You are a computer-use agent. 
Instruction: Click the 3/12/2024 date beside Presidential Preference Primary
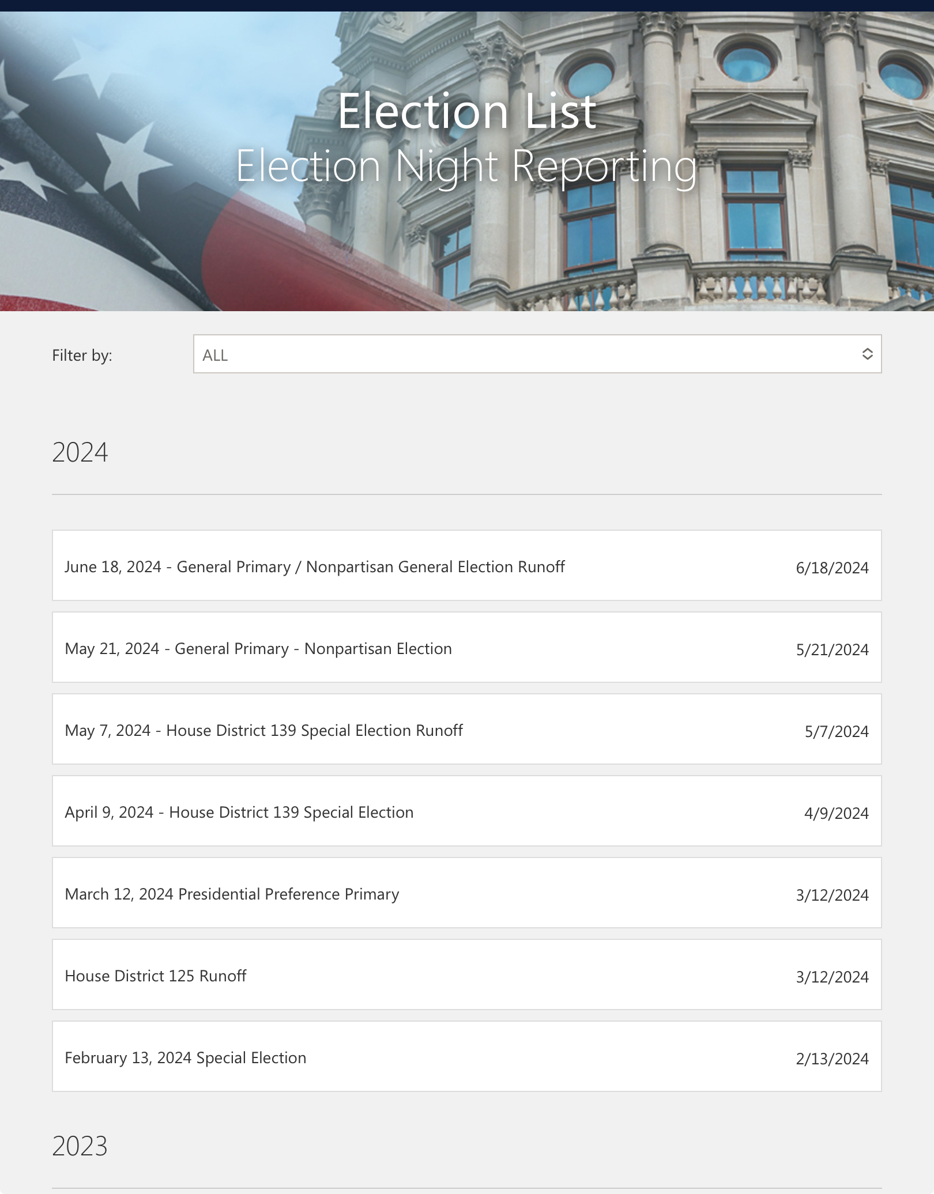pyautogui.click(x=832, y=895)
